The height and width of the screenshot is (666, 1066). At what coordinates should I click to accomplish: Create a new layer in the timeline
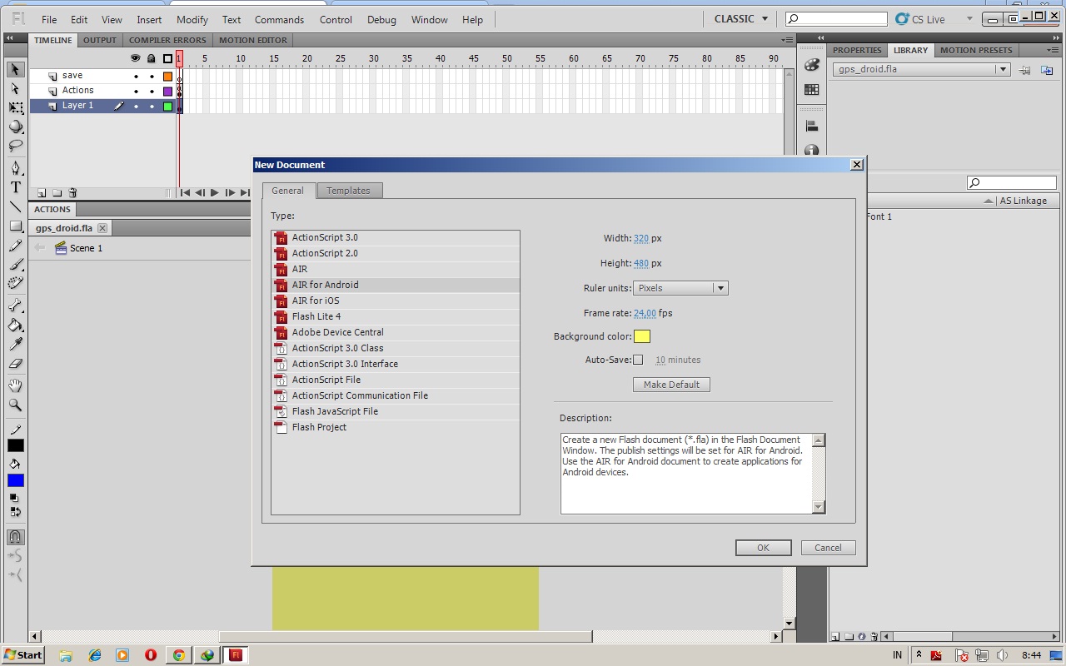pos(40,192)
